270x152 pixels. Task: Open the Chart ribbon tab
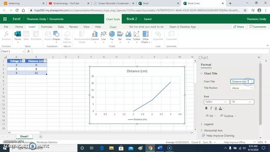(113, 27)
